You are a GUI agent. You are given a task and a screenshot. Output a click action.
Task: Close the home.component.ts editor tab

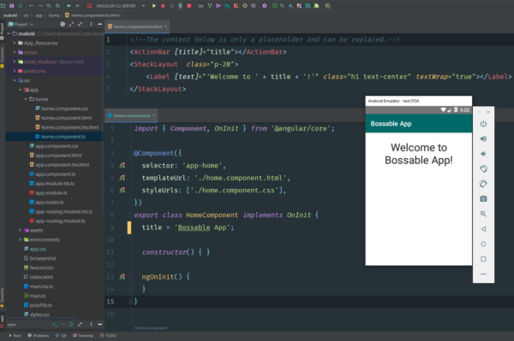pyautogui.click(x=153, y=115)
